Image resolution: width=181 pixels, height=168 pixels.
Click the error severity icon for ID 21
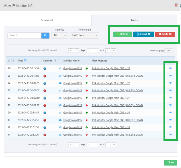tap(45, 105)
